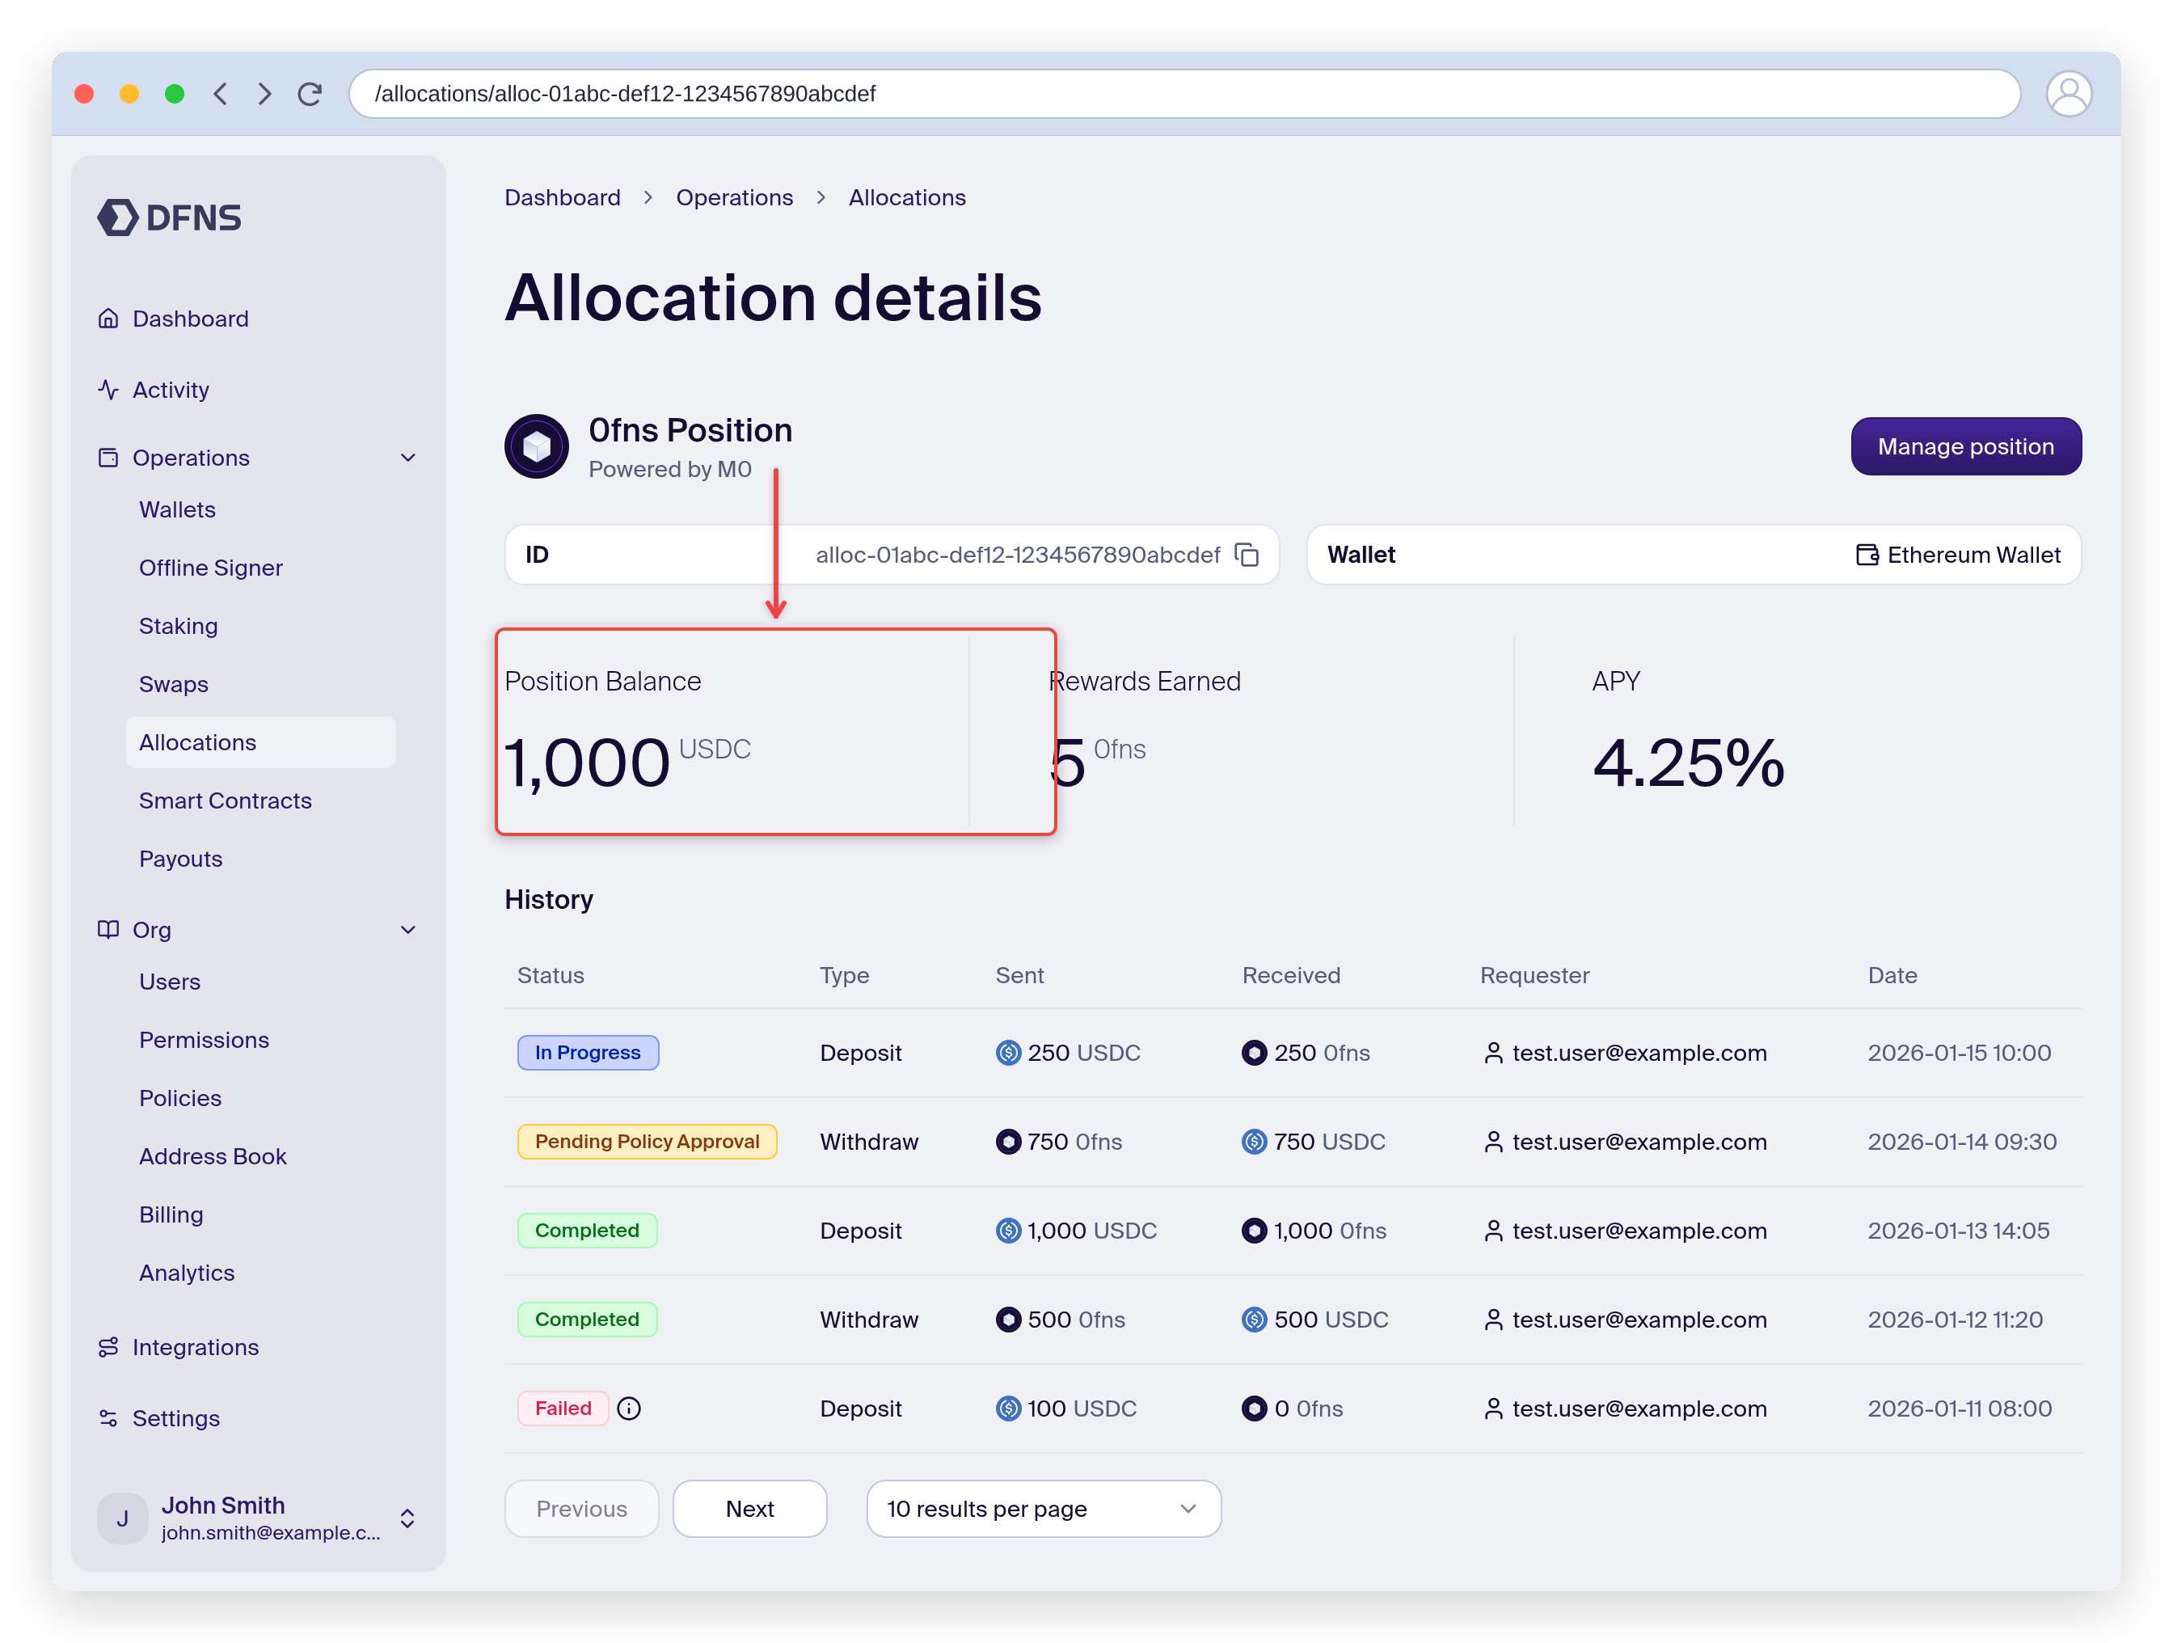Open Users under Org
2173x1643 pixels.
click(169, 982)
